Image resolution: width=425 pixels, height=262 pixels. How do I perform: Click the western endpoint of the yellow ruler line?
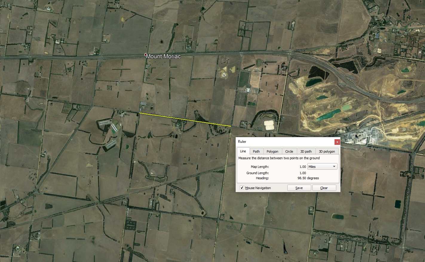point(139,113)
